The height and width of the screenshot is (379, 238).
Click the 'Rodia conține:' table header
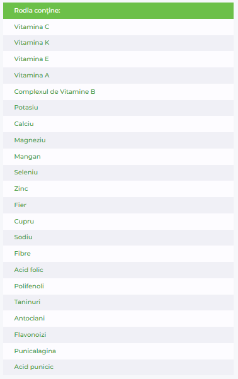tap(118, 11)
